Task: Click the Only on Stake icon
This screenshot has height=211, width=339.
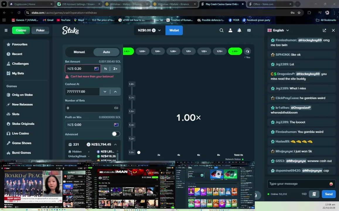Action: pos(8,95)
